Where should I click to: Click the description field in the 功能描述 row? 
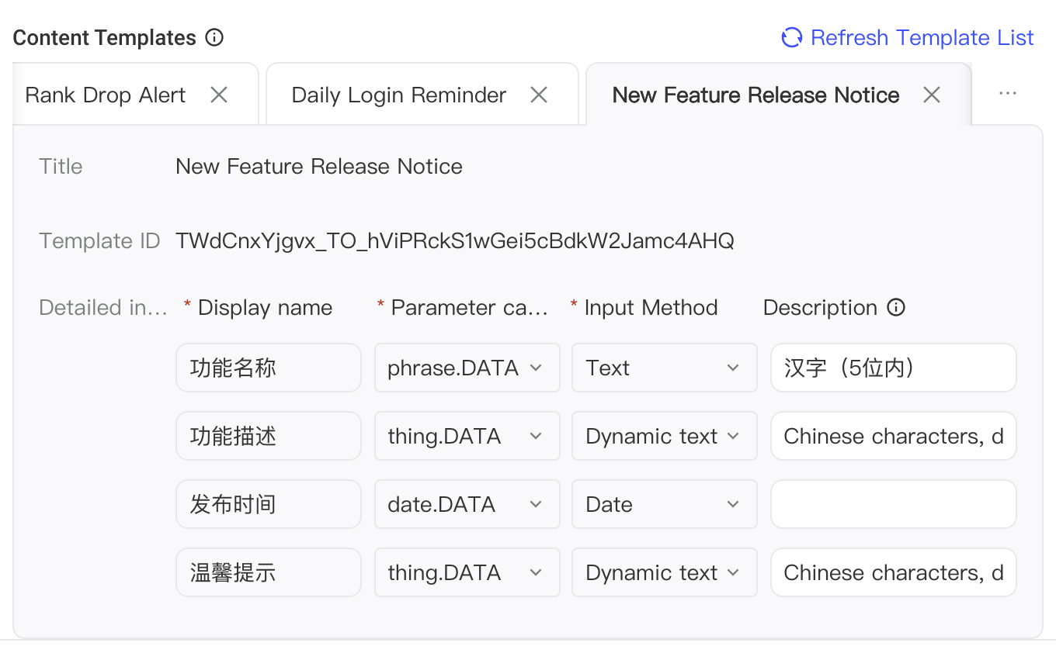coord(894,436)
